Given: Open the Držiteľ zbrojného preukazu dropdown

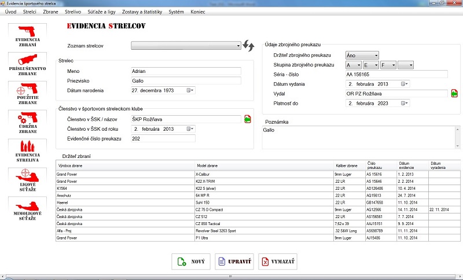Looking at the screenshot, I should coord(376,55).
